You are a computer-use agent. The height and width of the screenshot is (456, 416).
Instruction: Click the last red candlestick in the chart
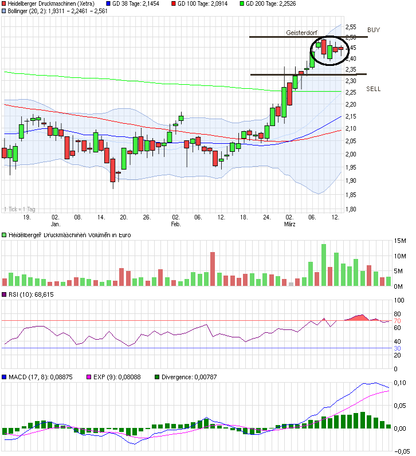[341, 48]
